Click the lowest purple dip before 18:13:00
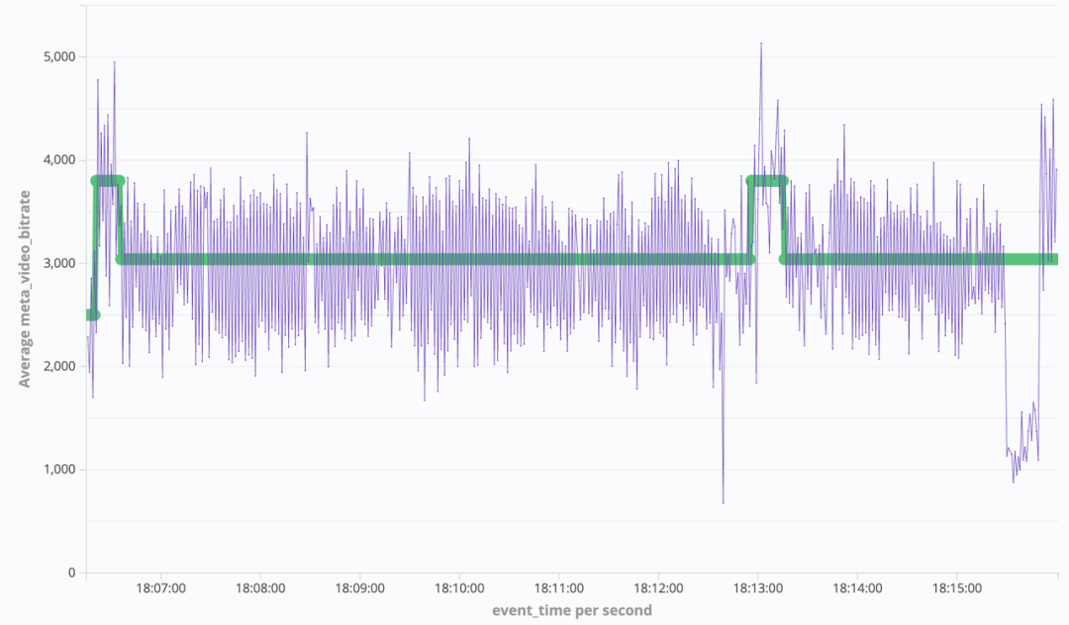Image resolution: width=1069 pixels, height=625 pixels. click(x=723, y=501)
